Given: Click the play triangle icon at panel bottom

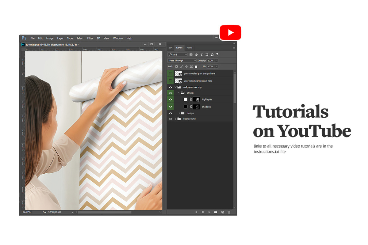Looking at the screenshot, I should pyautogui.click(x=209, y=212).
